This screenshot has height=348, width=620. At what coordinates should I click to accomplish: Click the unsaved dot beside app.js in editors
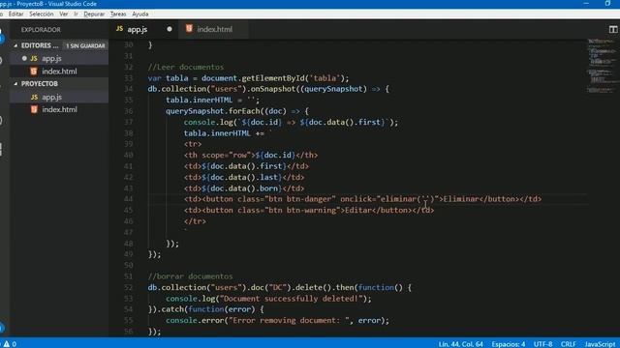point(24,58)
